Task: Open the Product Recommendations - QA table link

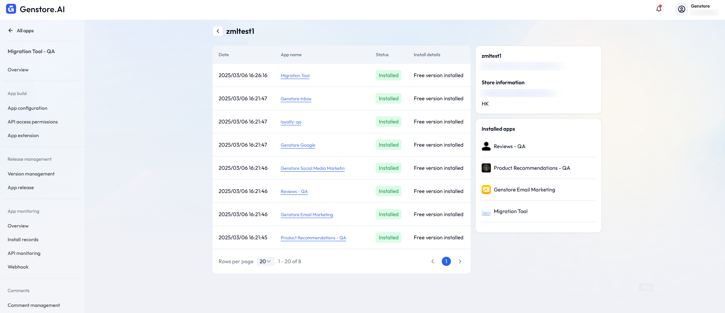Action: 313,238
